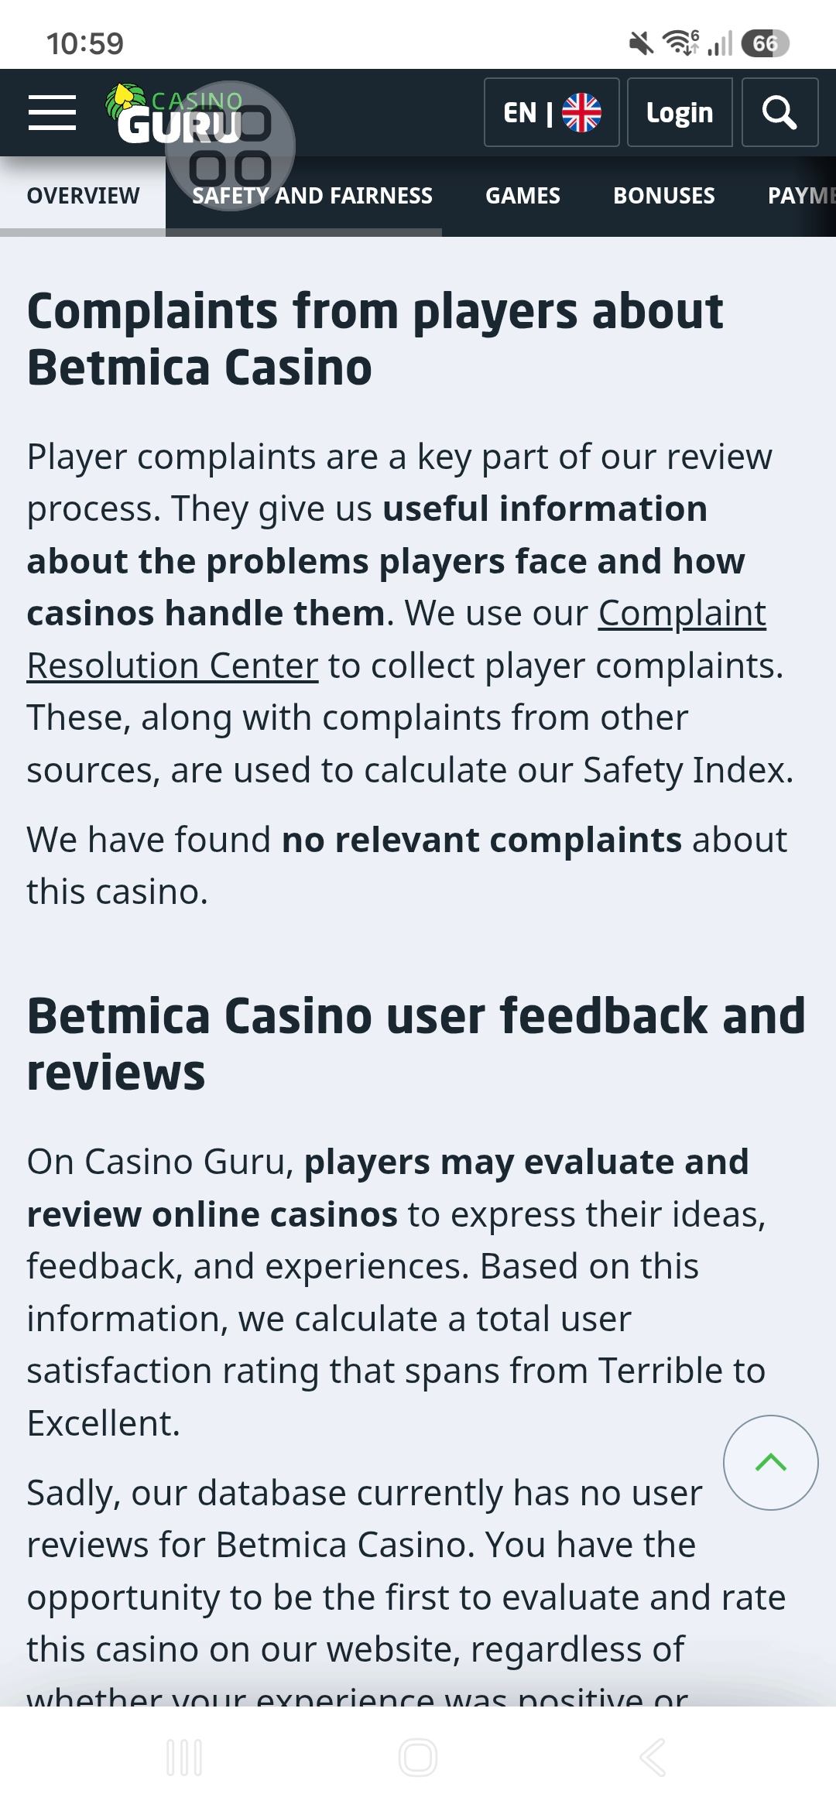Tap the Android home button
The width and height of the screenshot is (836, 1811).
click(418, 1757)
